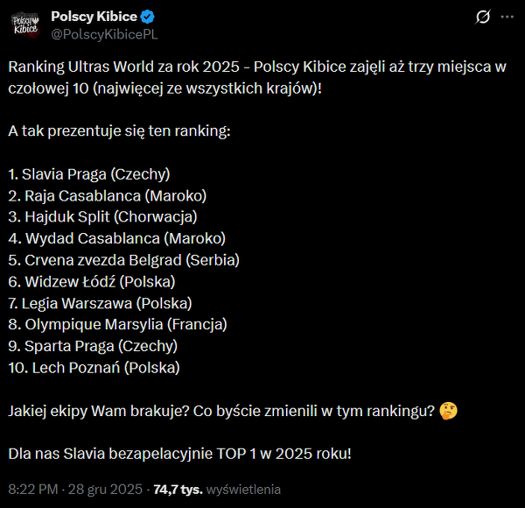Click the Polscy Kibice display name
Image resolution: width=525 pixels, height=508 pixels.
93,16
